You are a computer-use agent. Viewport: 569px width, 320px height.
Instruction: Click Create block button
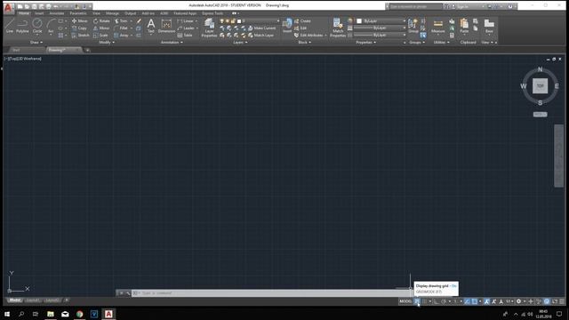(302, 21)
